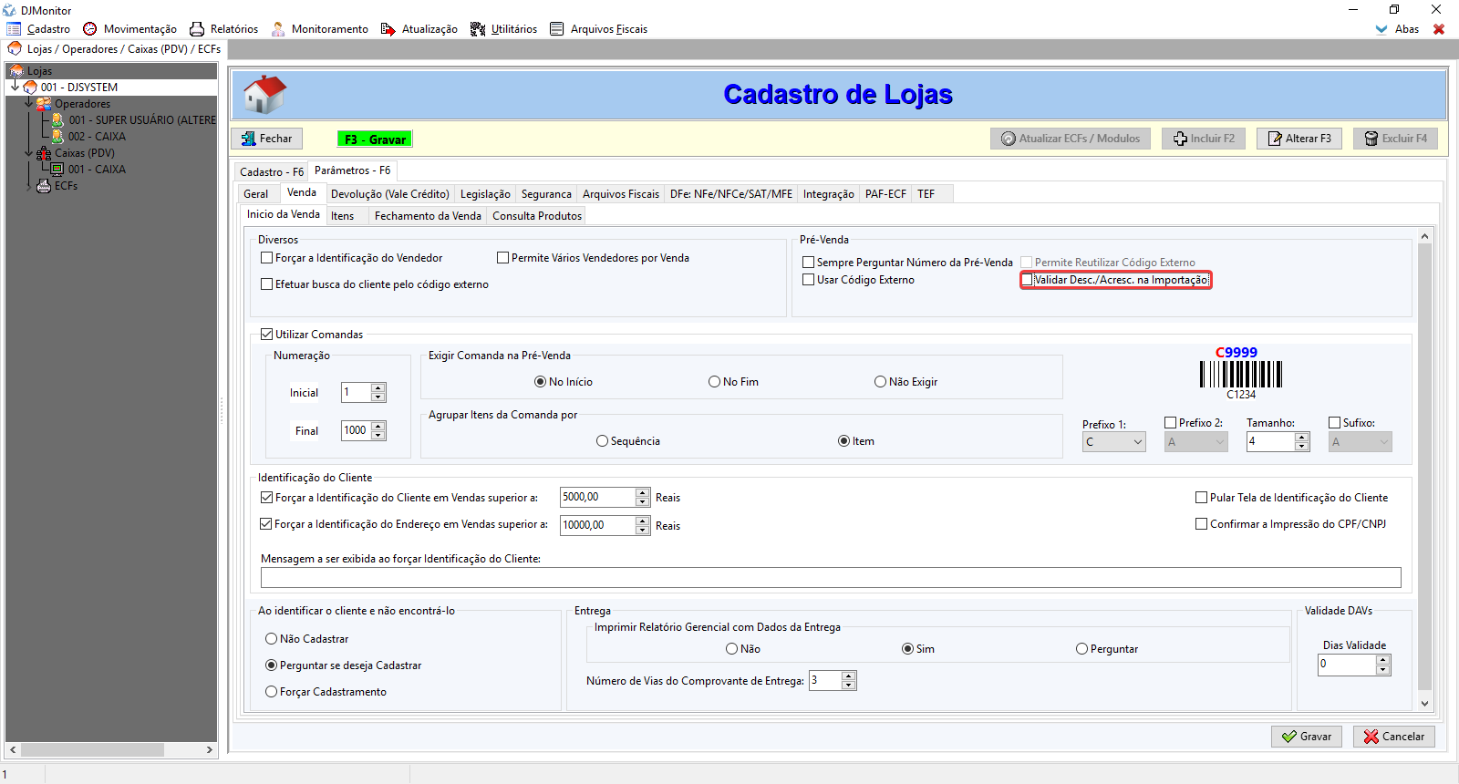Open the Prefixo 1 dropdown

(1137, 442)
